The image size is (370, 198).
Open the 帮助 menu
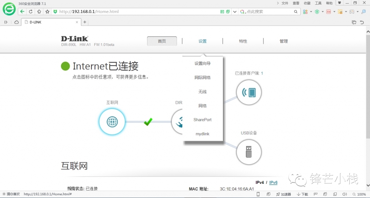pyautogui.click(x=329, y=3)
